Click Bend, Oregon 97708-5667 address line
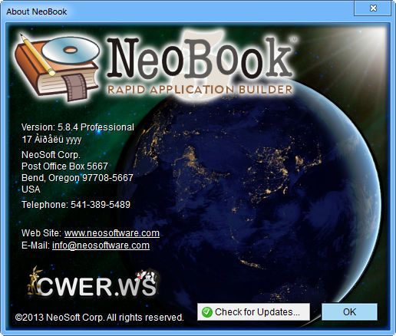The width and height of the screenshot is (396, 336). 78,178
